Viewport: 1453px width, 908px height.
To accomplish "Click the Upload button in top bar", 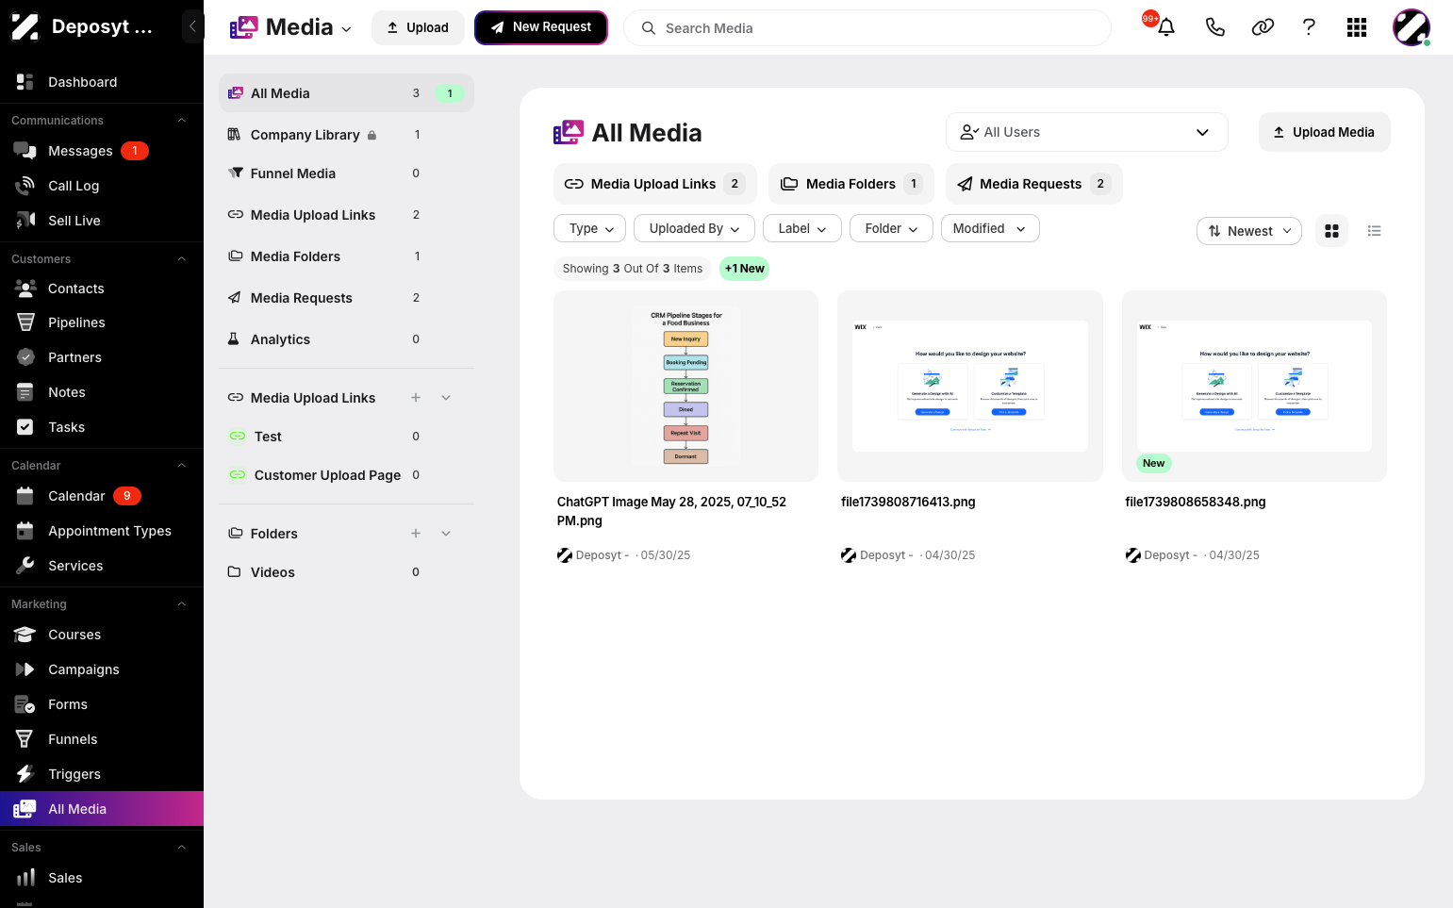I will point(418,27).
